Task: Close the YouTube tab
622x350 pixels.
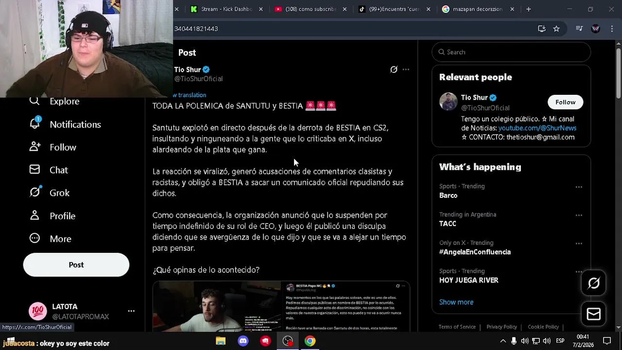Action: [x=345, y=9]
